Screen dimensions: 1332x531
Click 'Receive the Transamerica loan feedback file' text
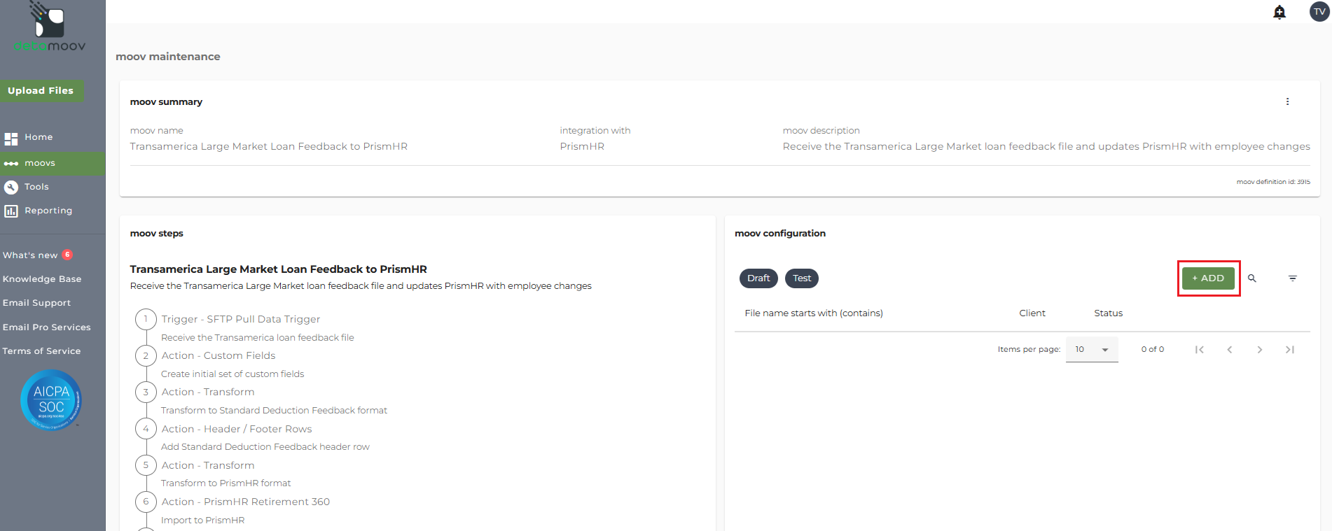[258, 338]
